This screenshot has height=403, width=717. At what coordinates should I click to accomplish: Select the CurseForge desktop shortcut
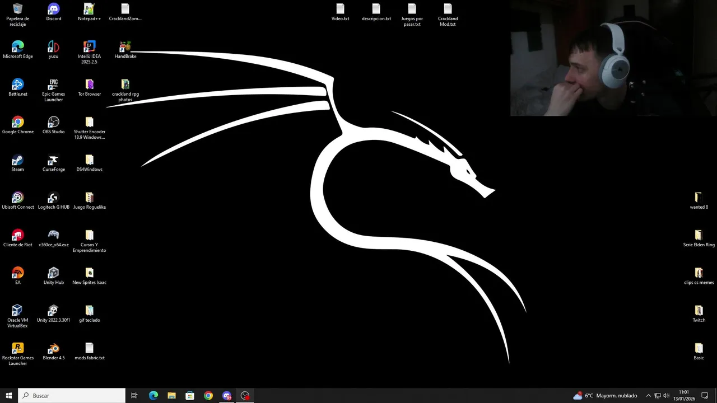tap(54, 163)
